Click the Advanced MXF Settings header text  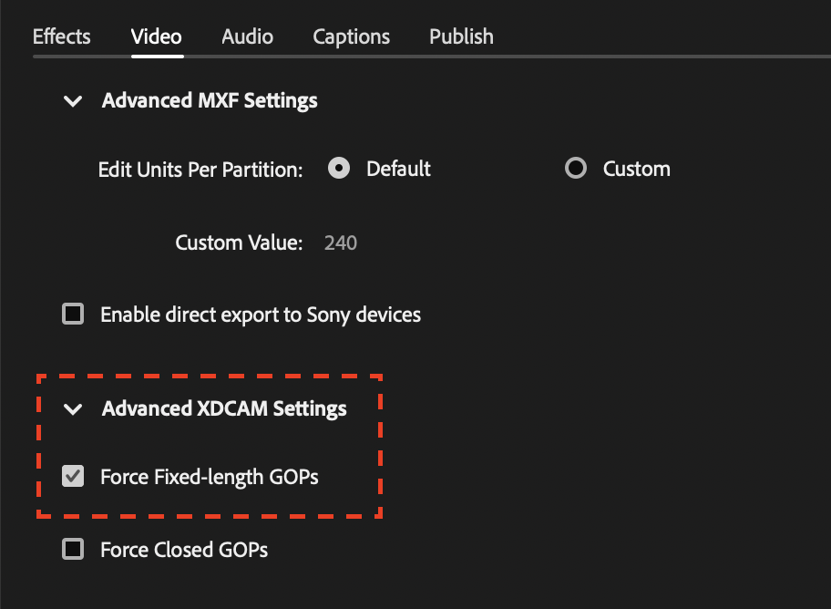point(211,100)
